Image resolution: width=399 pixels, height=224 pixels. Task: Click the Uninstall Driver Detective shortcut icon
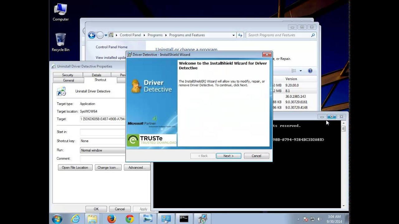[61, 91]
